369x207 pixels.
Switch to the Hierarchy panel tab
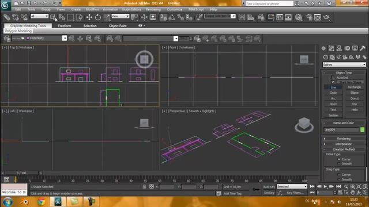339,48
